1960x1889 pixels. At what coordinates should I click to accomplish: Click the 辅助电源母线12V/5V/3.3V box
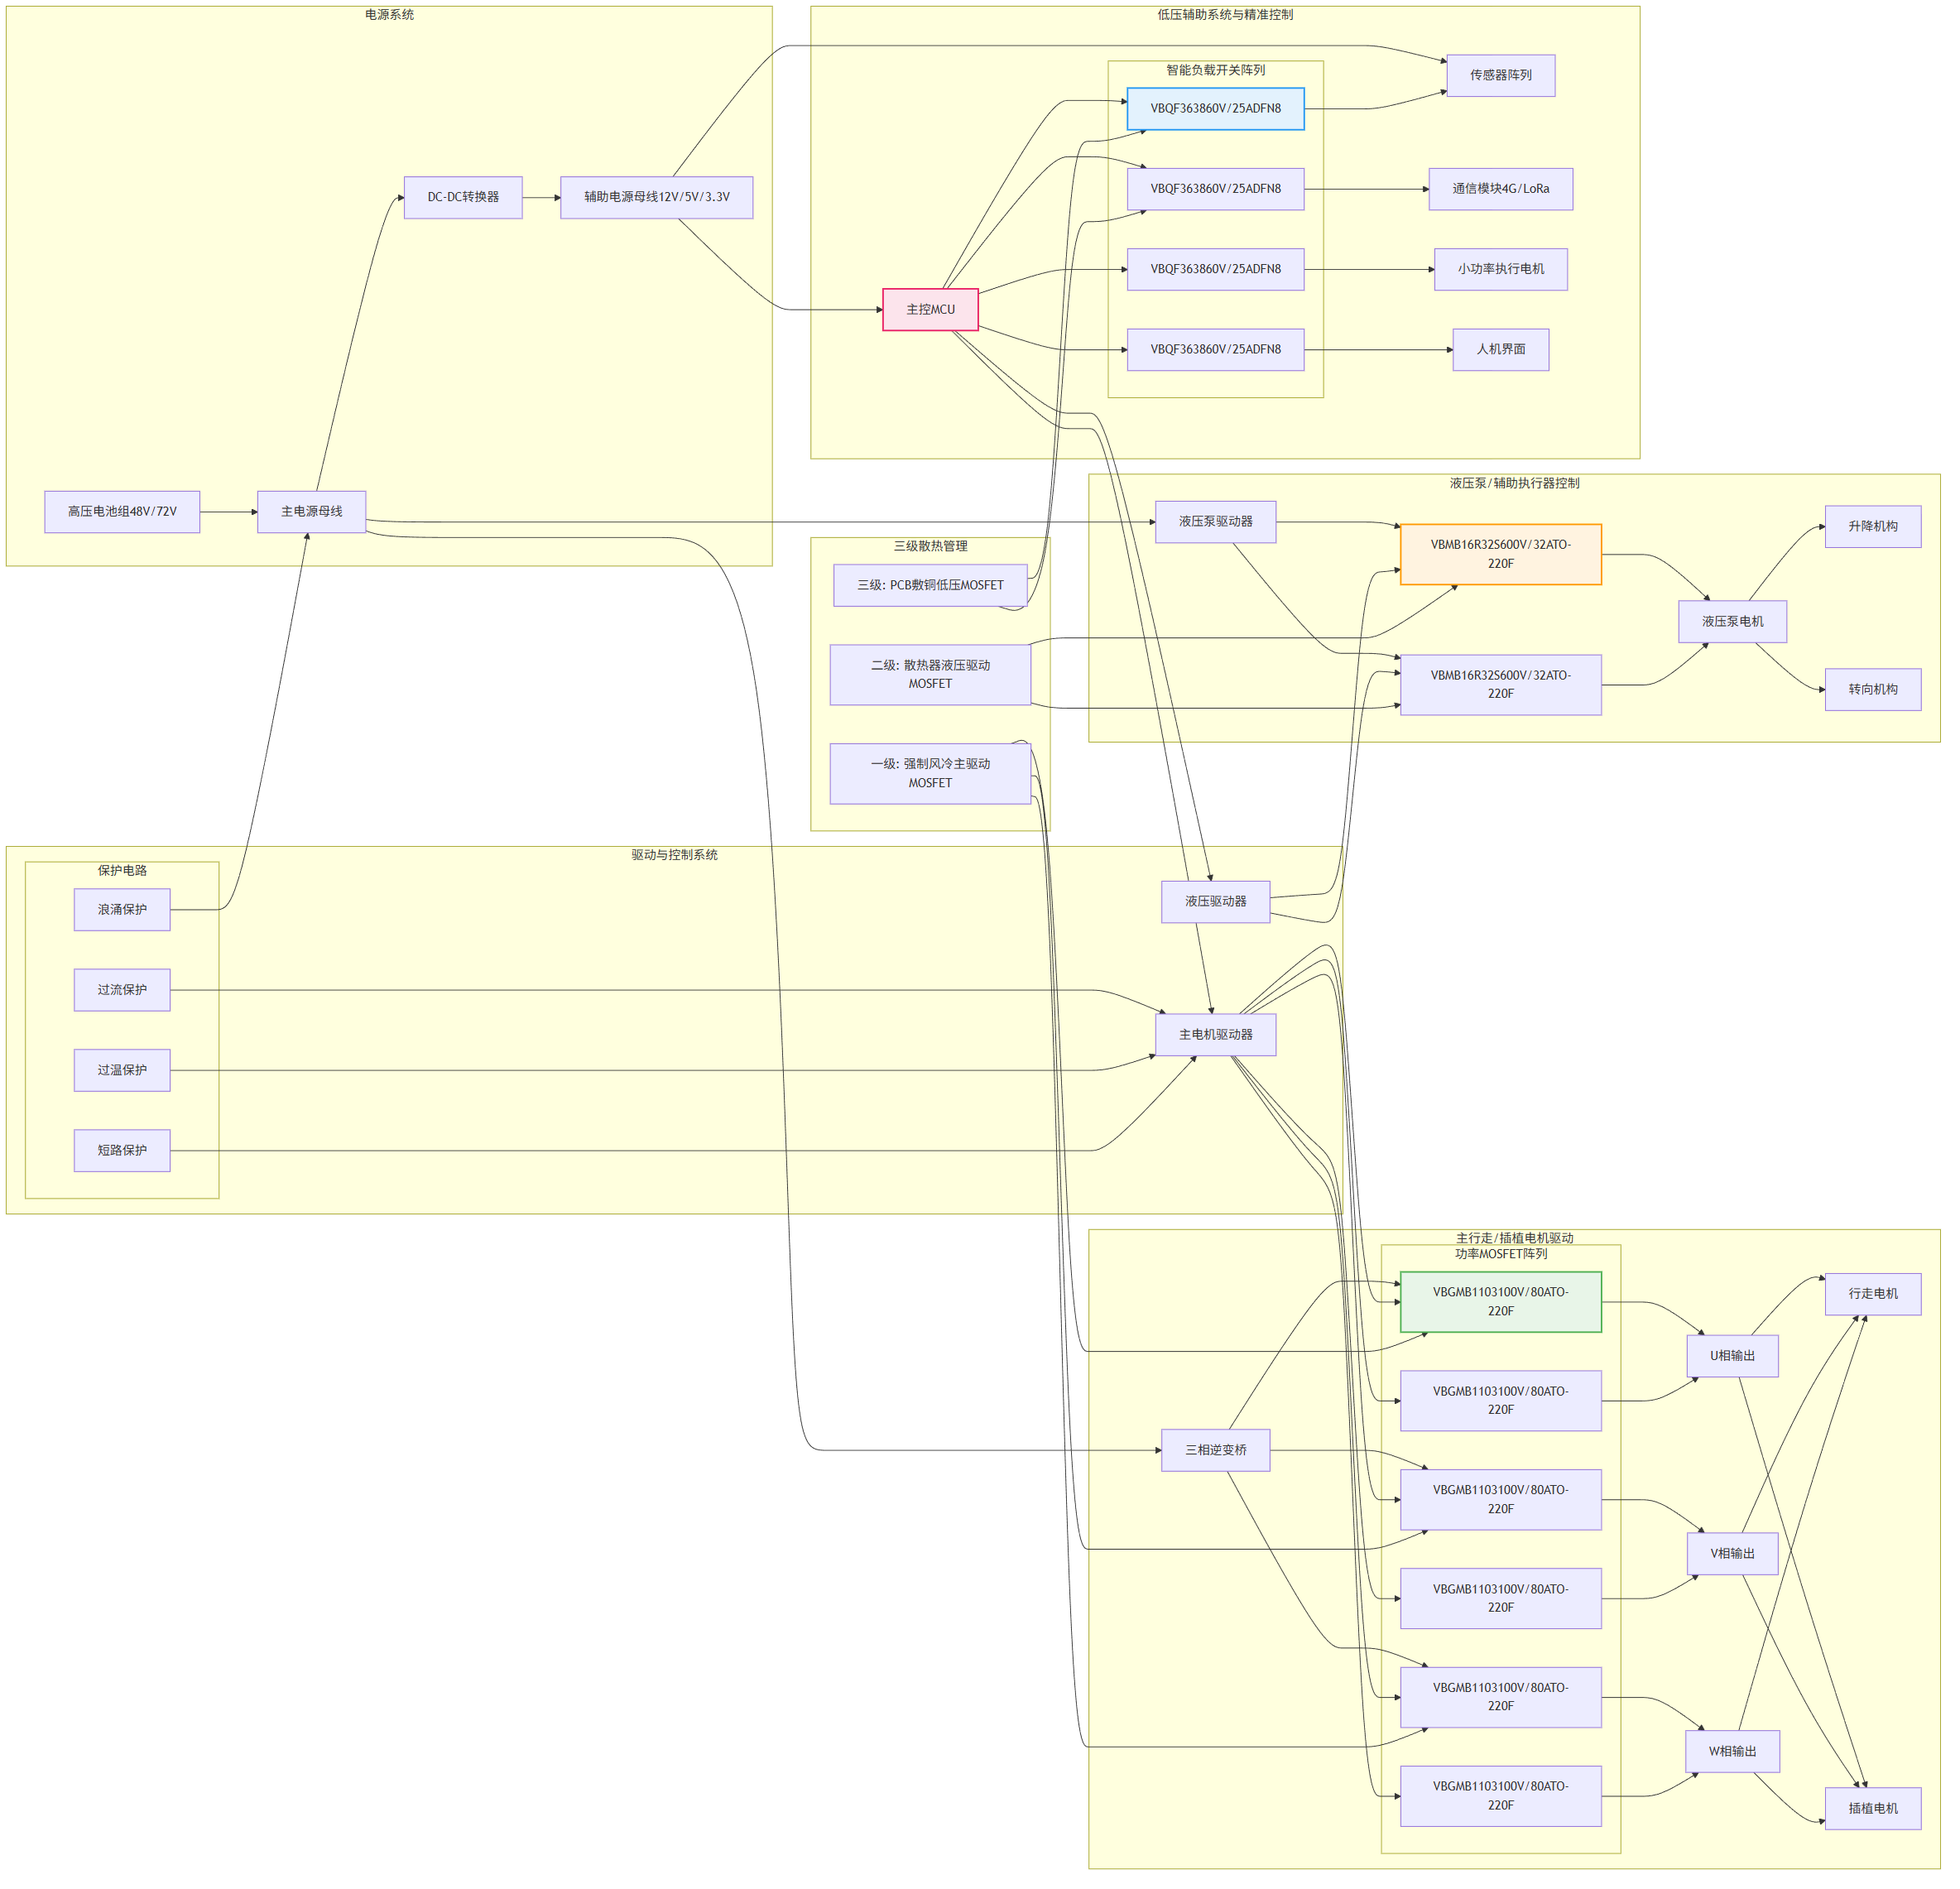click(656, 197)
